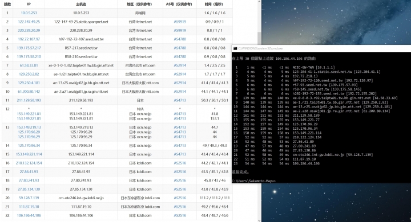Click hostname cm-ote246.int-gw.kddi.ne.jp in the table
411x222 pixels.
pos(81,198)
